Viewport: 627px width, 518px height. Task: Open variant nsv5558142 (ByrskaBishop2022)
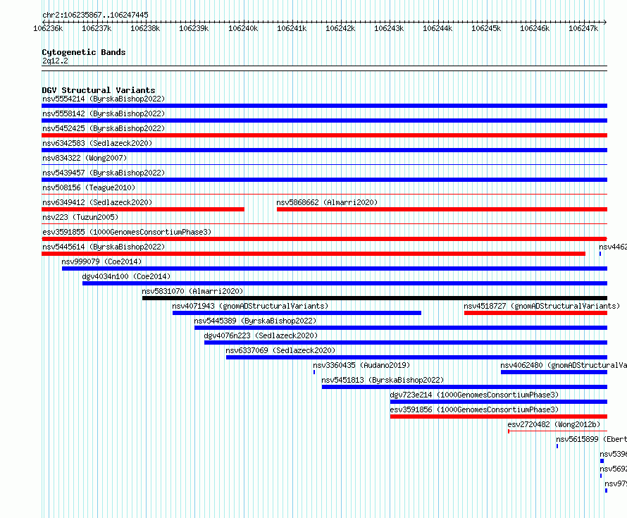[x=104, y=113]
